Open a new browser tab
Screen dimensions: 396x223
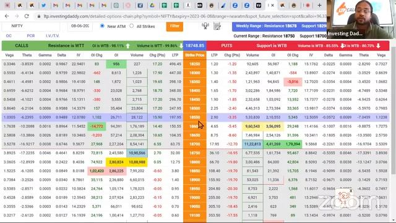(x=319, y=5)
